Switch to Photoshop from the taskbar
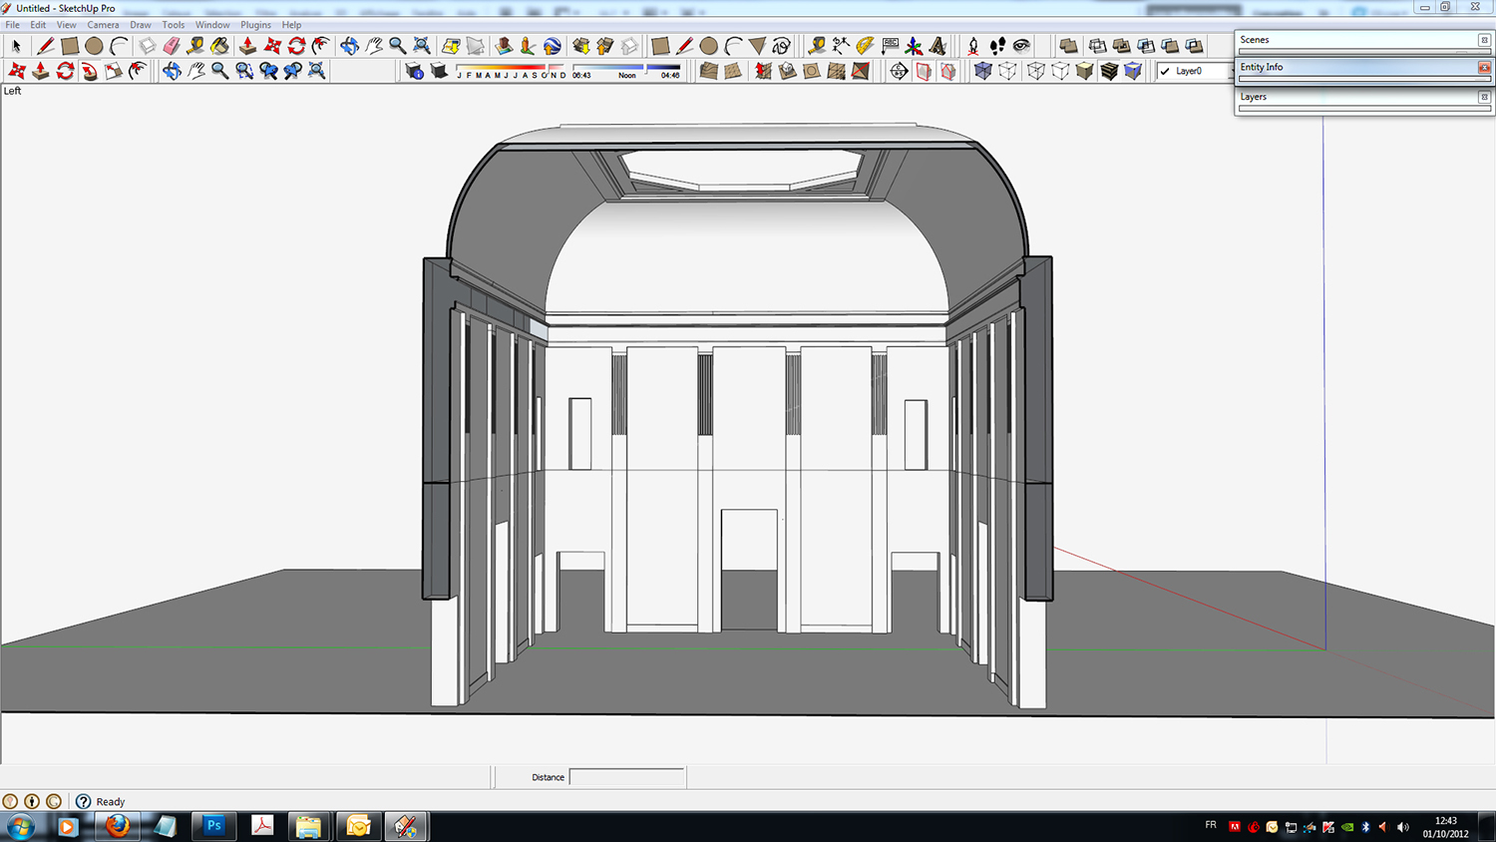 coord(213,826)
